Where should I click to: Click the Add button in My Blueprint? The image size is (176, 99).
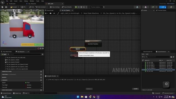4,54
